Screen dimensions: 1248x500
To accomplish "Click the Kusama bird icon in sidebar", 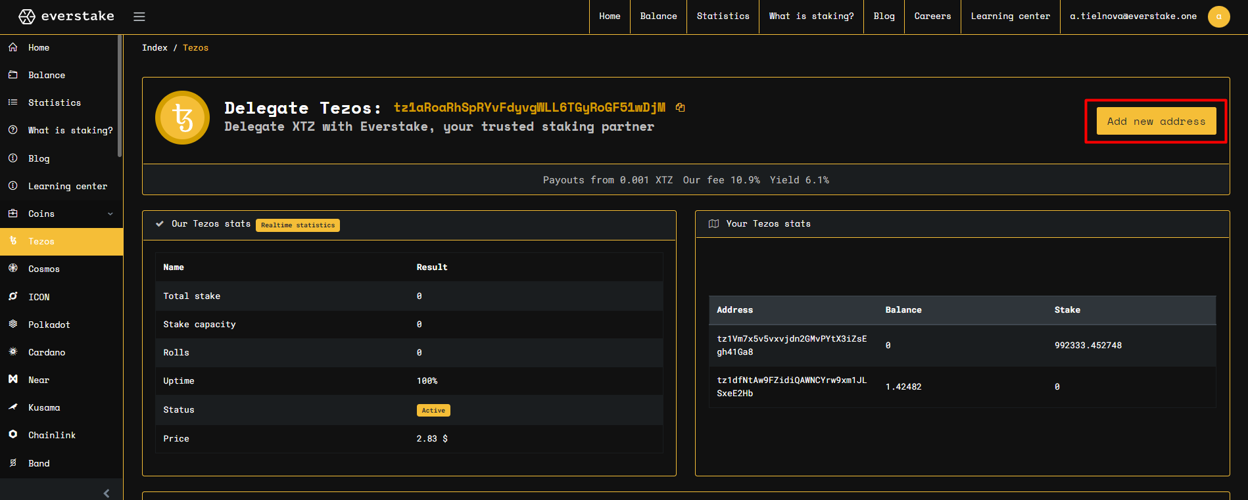I will [x=12, y=407].
